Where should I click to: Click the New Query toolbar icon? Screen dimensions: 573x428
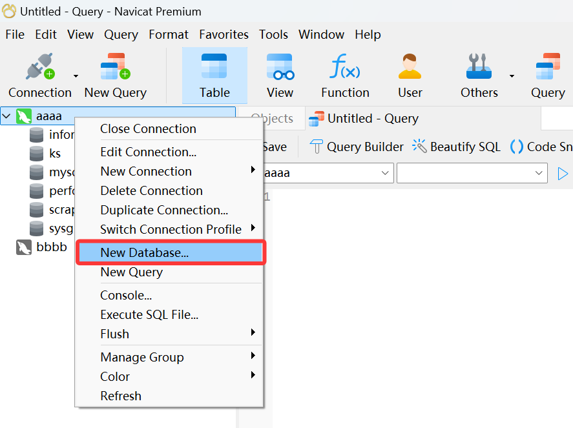115,66
